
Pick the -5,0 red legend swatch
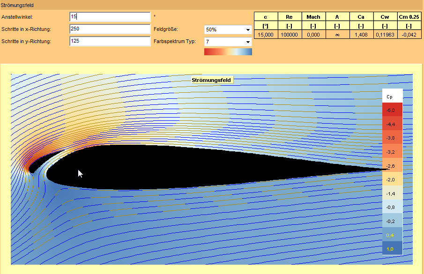[x=392, y=110]
